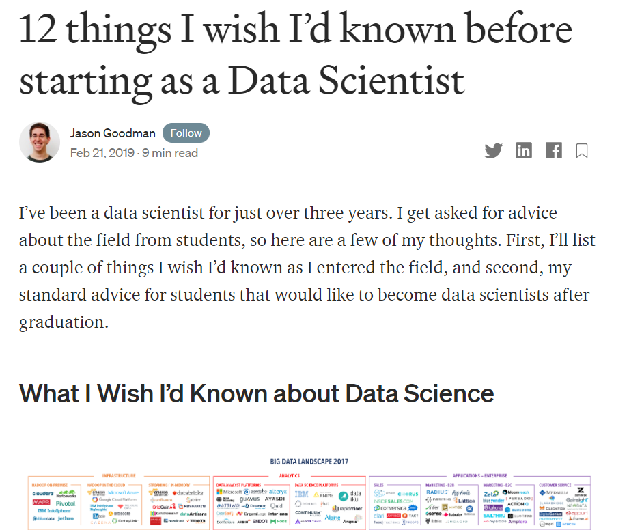Click the RADIUS logo under Marketing B2B
This screenshot has height=530, width=629.
point(436,492)
